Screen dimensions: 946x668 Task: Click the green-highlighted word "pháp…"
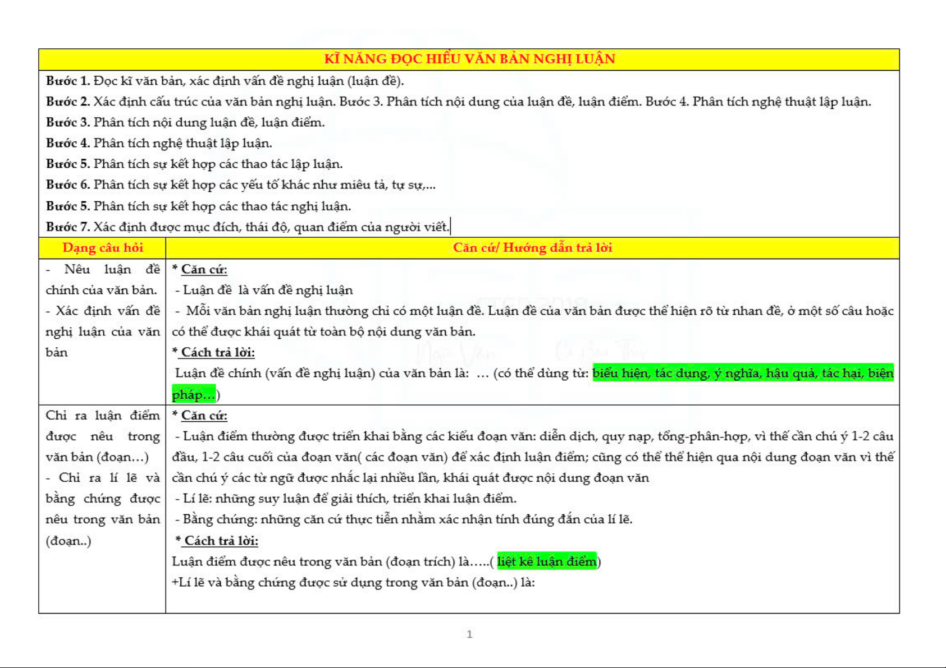coord(193,394)
